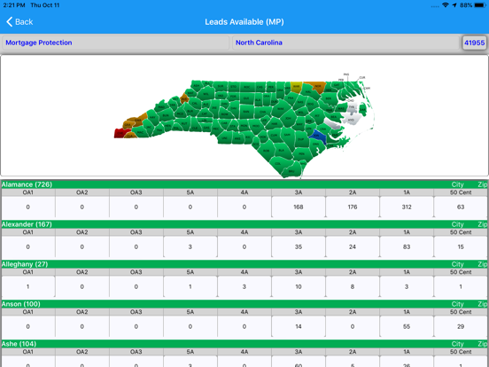Image resolution: width=489 pixels, height=367 pixels.
Task: Tap Anson OA3 cell showing 0
Action: click(x=136, y=326)
